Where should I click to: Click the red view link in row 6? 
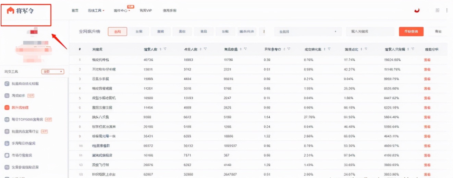(427, 107)
